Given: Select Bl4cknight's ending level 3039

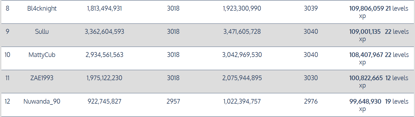Looking at the screenshot, I should (x=311, y=8).
